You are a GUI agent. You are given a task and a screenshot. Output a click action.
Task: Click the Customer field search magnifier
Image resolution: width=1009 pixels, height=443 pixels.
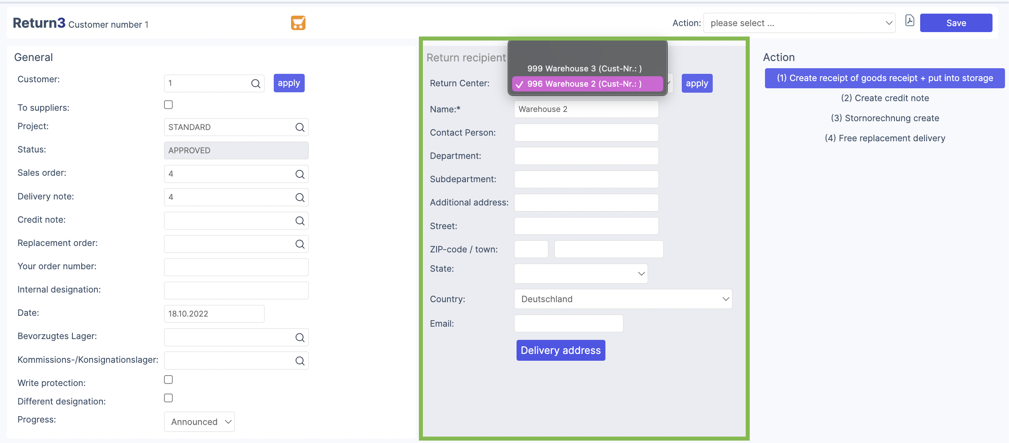point(256,83)
